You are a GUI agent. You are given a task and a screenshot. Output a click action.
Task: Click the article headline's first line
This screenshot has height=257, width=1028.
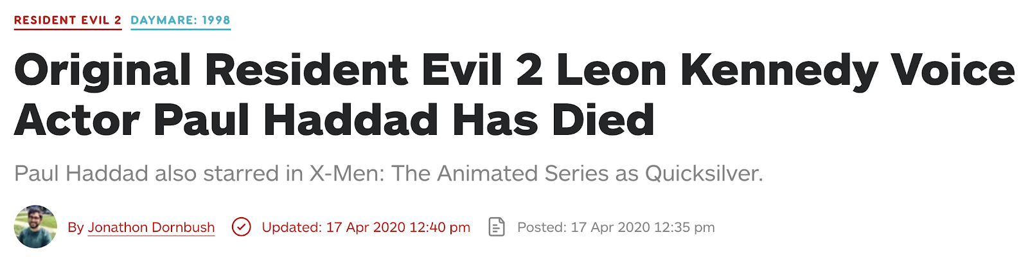[515, 71]
